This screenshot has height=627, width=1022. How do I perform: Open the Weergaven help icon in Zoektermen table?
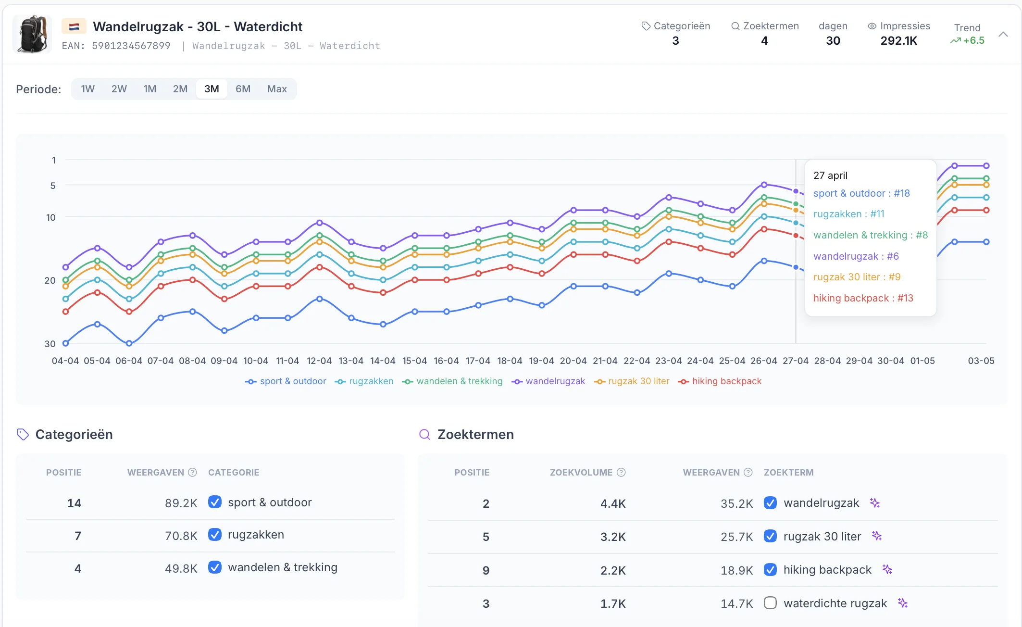[x=748, y=472]
